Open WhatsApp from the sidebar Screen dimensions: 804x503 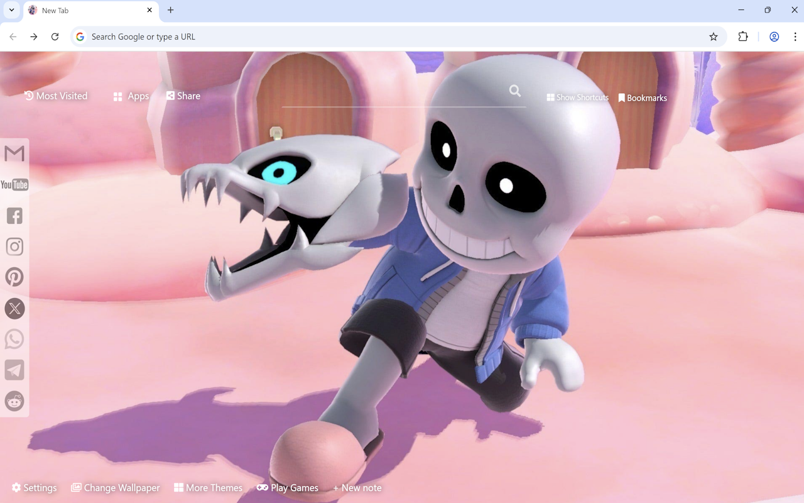pyautogui.click(x=14, y=339)
